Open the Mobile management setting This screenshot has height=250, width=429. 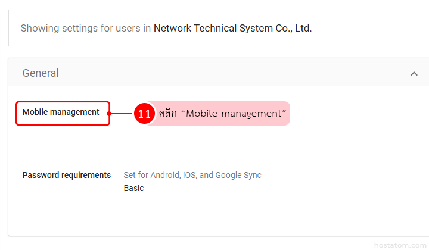pos(61,112)
